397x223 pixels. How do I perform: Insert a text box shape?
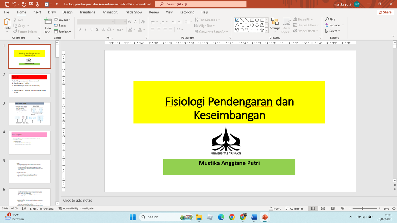click(x=237, y=20)
